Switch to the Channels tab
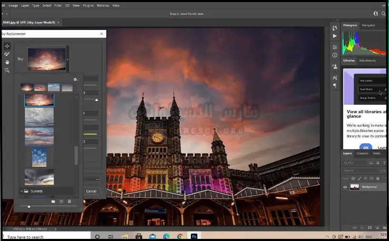This screenshot has width=389, height=241. tap(362, 154)
